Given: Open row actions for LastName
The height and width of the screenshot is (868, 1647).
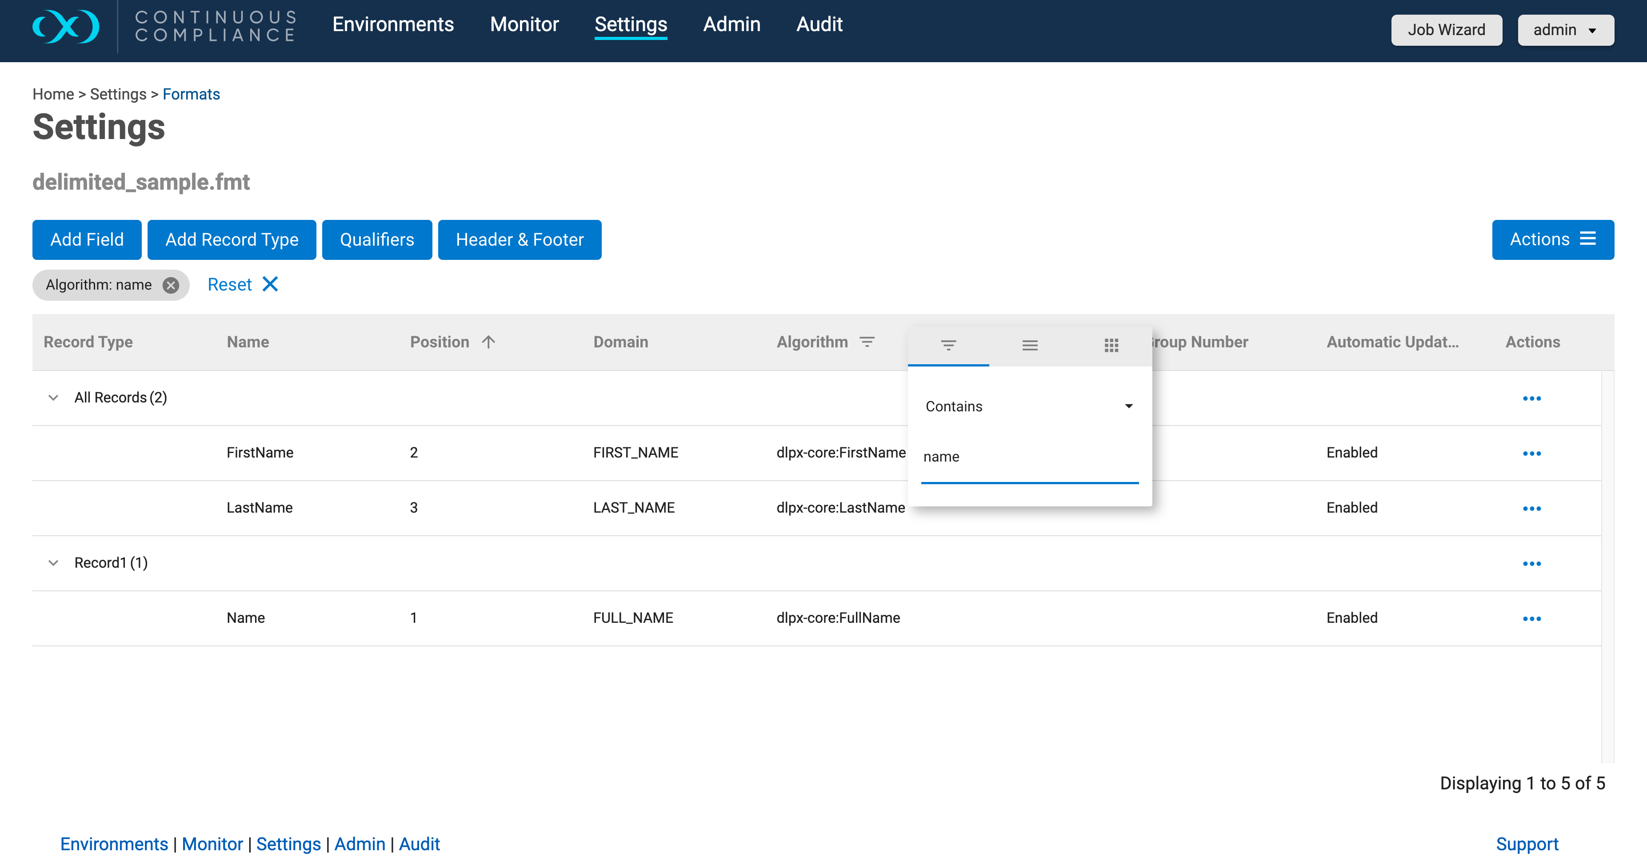Looking at the screenshot, I should click(x=1532, y=508).
